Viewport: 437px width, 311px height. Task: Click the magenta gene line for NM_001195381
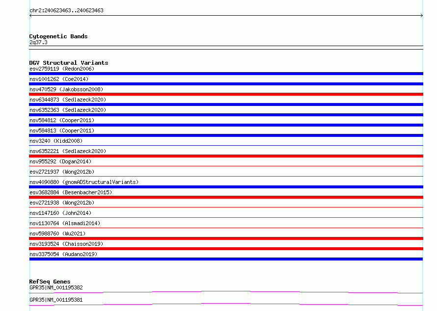(x=226, y=304)
